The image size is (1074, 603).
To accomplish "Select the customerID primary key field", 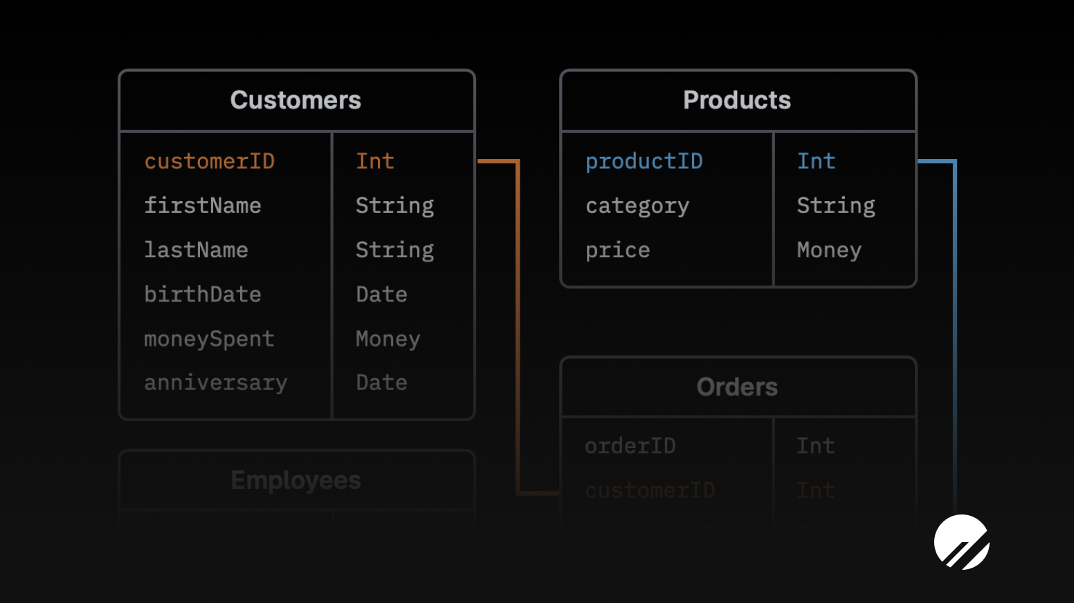I will coord(210,160).
